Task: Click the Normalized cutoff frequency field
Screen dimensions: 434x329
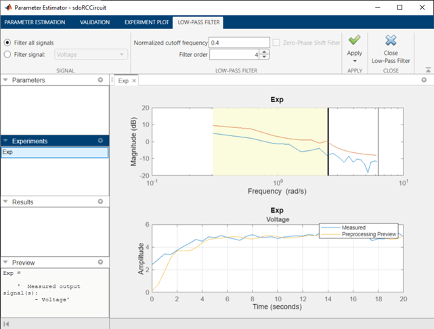Action: coord(239,42)
